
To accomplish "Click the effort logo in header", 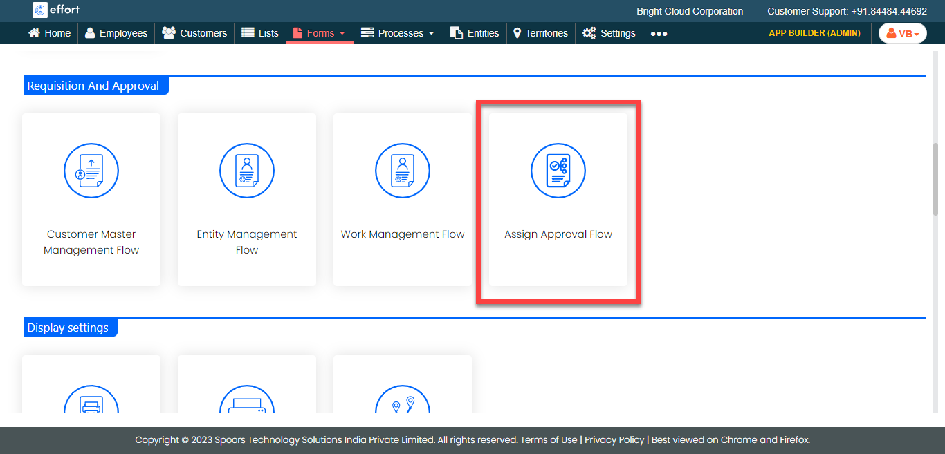I will (x=56, y=10).
